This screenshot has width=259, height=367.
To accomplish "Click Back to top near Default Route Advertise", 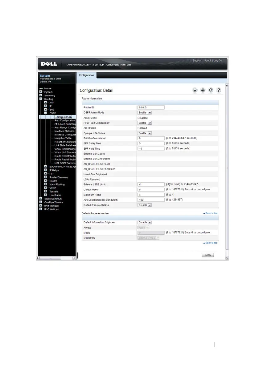I will click(x=211, y=213).
